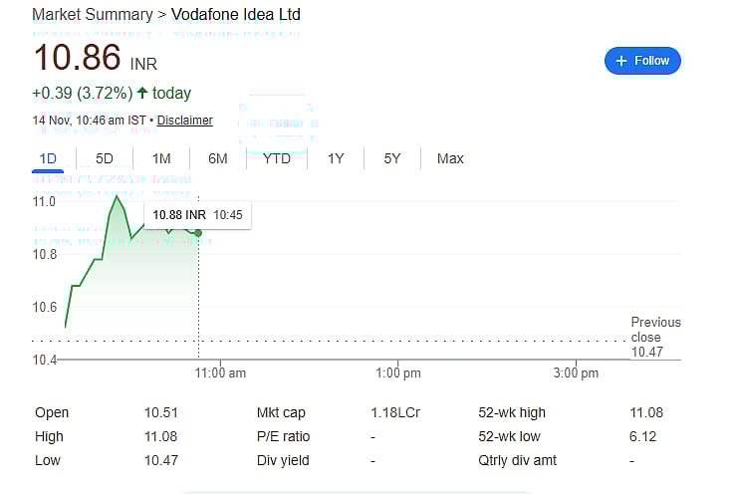Open the 1M chart range
This screenshot has width=731, height=494.
(161, 158)
